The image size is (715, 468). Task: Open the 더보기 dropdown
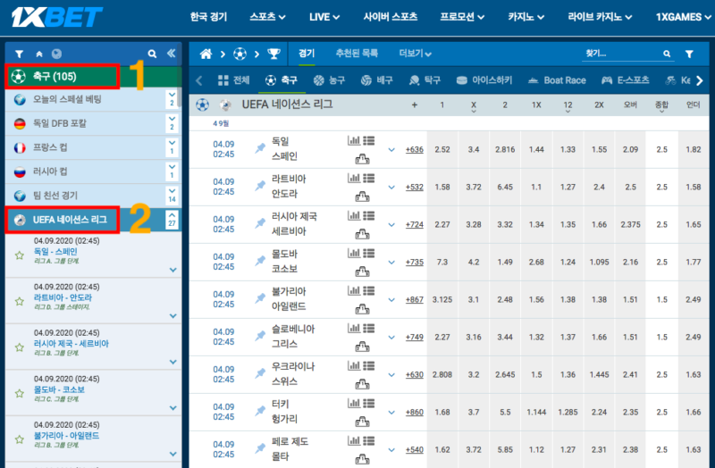point(416,54)
